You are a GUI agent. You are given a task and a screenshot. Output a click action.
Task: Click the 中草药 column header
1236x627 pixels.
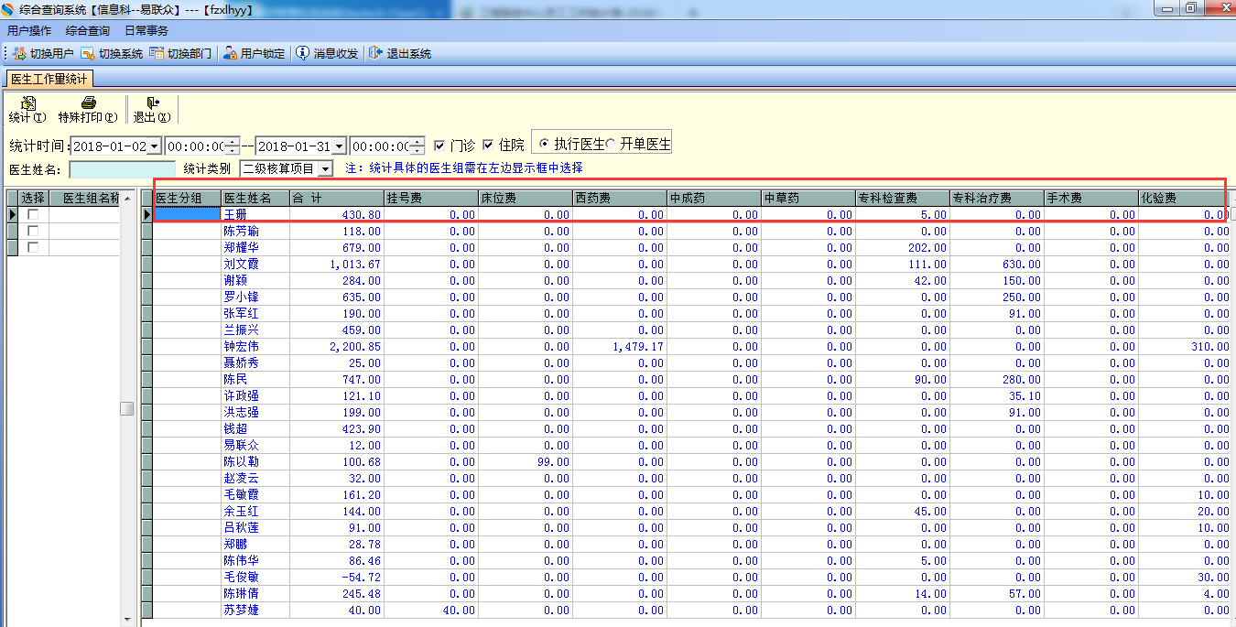point(808,198)
